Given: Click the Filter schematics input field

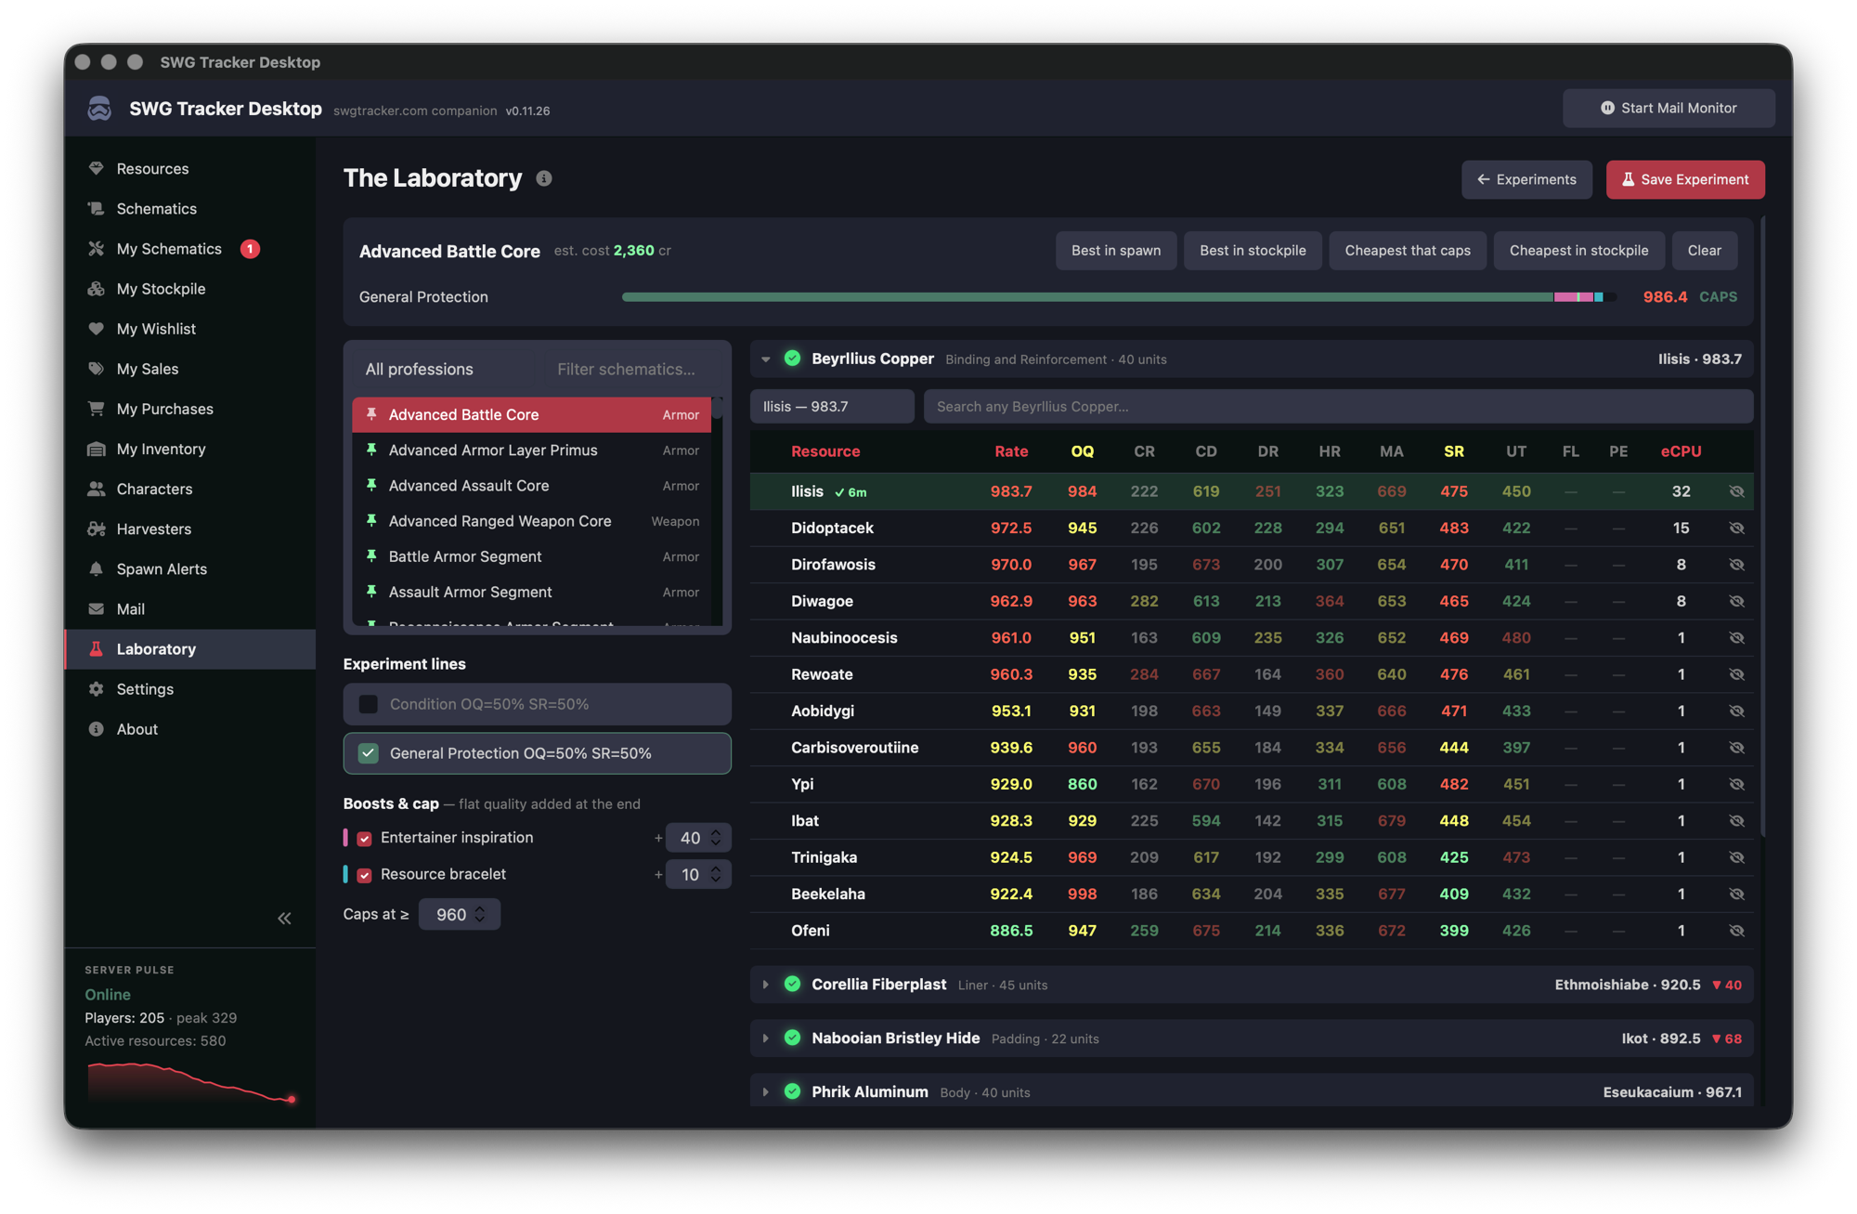Looking at the screenshot, I should tap(633, 370).
